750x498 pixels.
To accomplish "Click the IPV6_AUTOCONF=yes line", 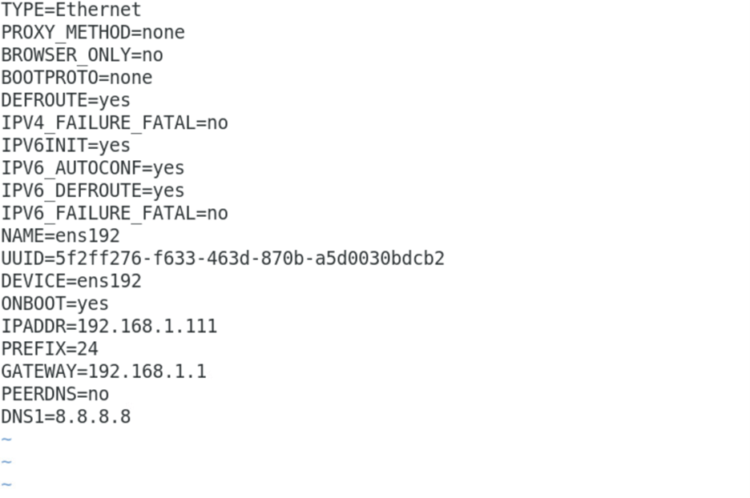I will pos(92,168).
